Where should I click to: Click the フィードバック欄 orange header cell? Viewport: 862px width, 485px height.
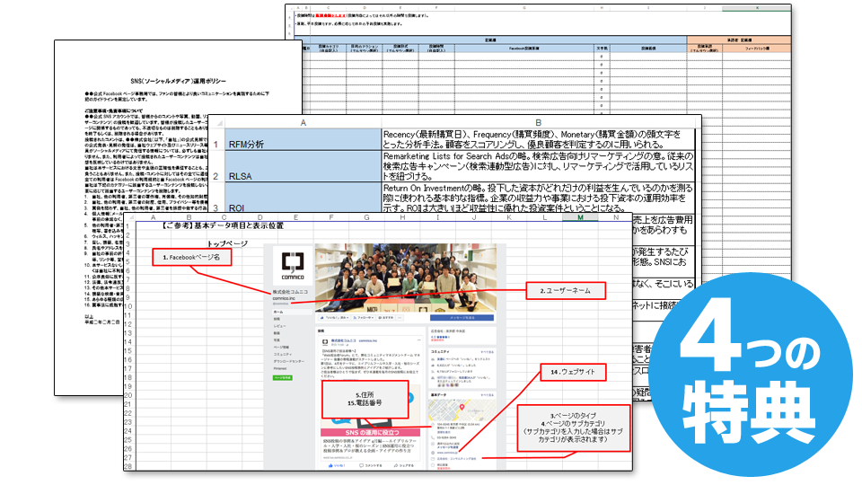(757, 48)
